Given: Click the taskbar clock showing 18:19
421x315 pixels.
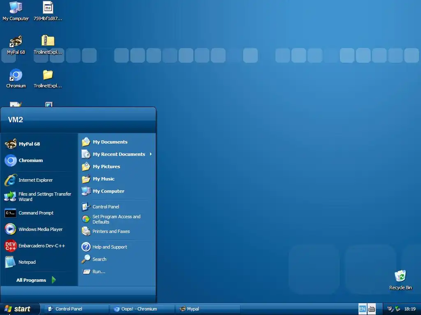Looking at the screenshot, I should click(410, 309).
